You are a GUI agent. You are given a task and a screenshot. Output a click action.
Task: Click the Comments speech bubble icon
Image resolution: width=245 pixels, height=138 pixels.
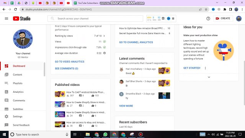(7, 100)
